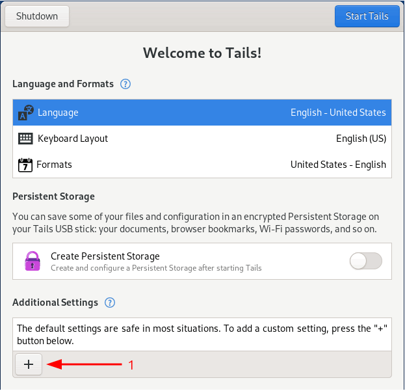Change the "English - United States" language value
405x391 pixels.
(x=338, y=113)
